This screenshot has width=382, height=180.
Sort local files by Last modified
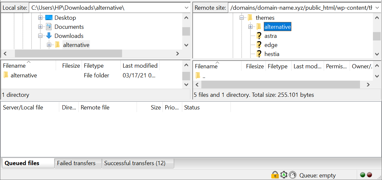140,66
